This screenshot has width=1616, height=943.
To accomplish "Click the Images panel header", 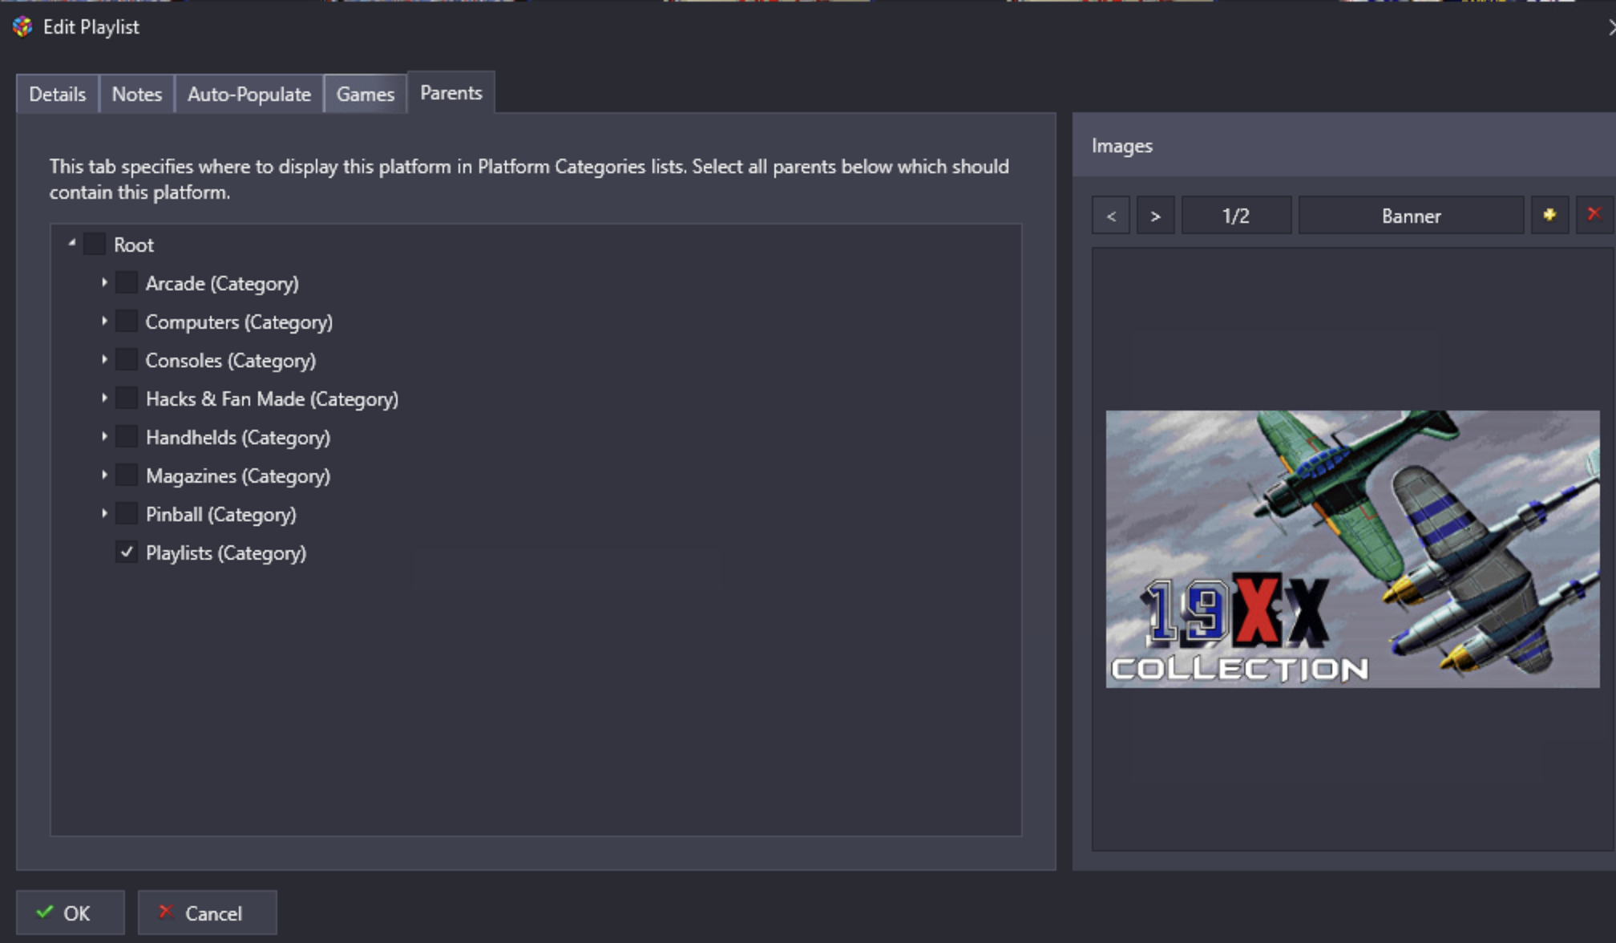I will coord(1344,145).
